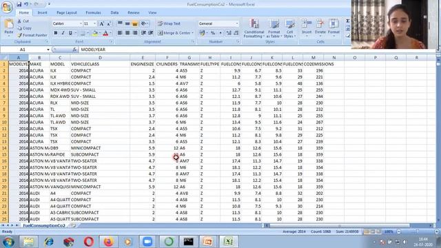Open the Calibri font name dropdown
This screenshot has width=441, height=248.
(81, 23)
